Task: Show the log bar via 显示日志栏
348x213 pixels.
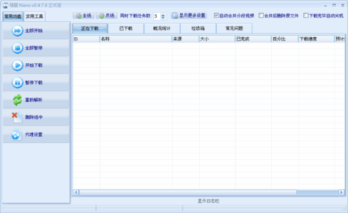Action: [x=208, y=201]
